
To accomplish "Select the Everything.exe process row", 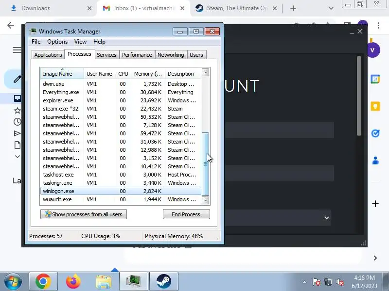I will pyautogui.click(x=121, y=92).
